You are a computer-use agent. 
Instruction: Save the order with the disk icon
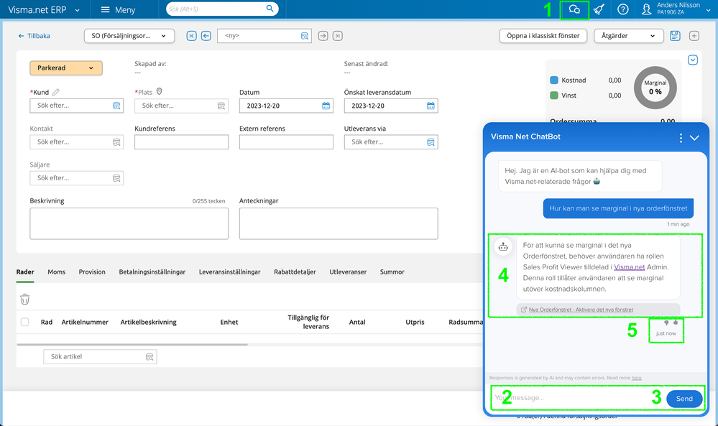(675, 36)
